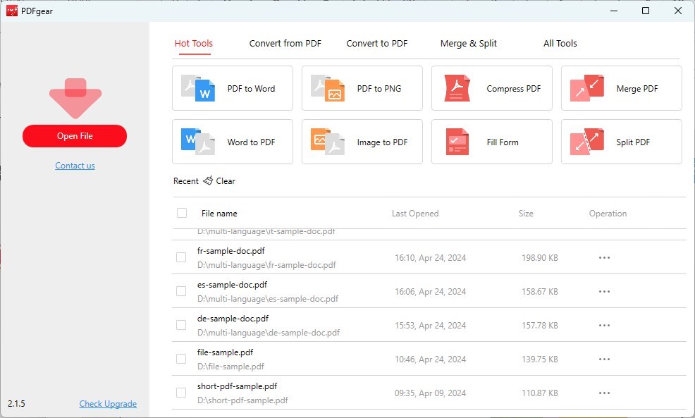Switch to the Convert from PDF tab
Screen dimensions: 695x418
[285, 43]
